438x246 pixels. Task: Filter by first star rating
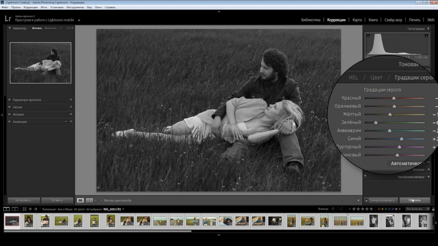point(354,209)
